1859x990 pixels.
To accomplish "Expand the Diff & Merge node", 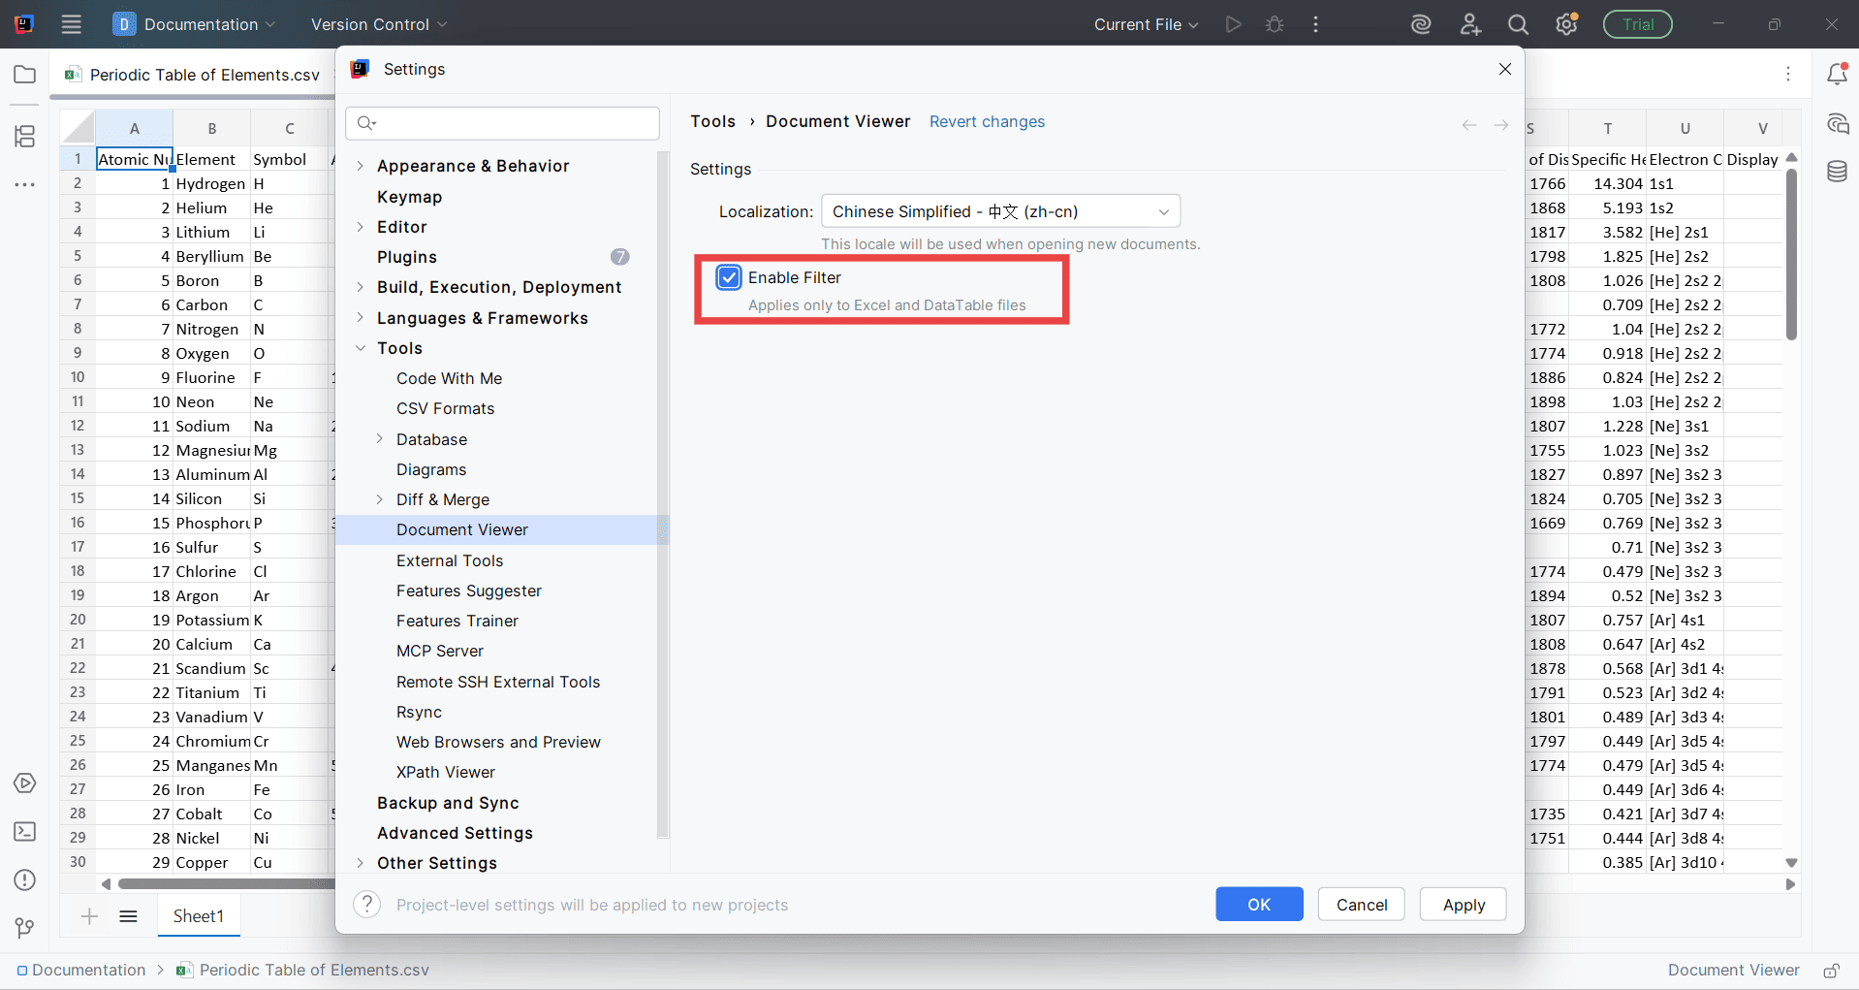I will tap(380, 499).
